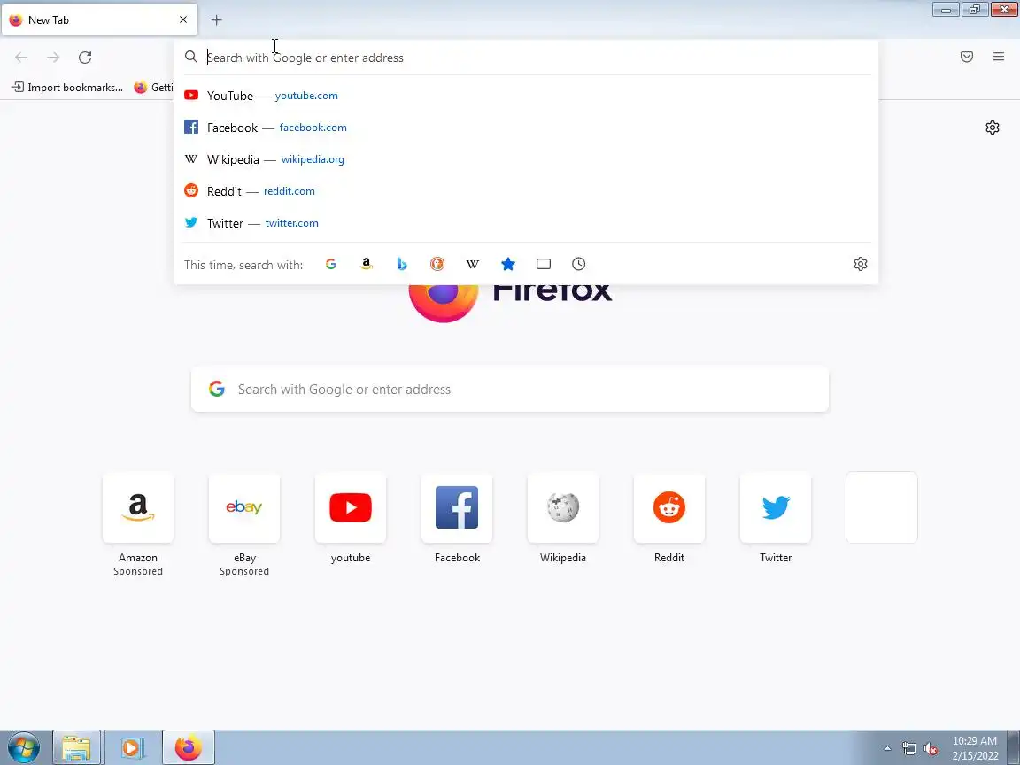Open Windows Explorer from taskbar
This screenshot has height=765, width=1020.
pyautogui.click(x=77, y=747)
